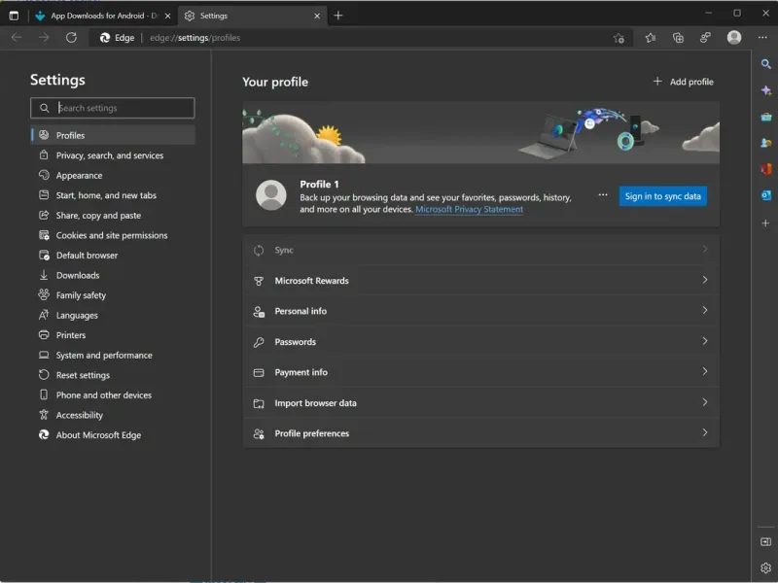778x583 pixels.
Task: Open the toolbar icon left of the profile avatar
Action: [705, 38]
